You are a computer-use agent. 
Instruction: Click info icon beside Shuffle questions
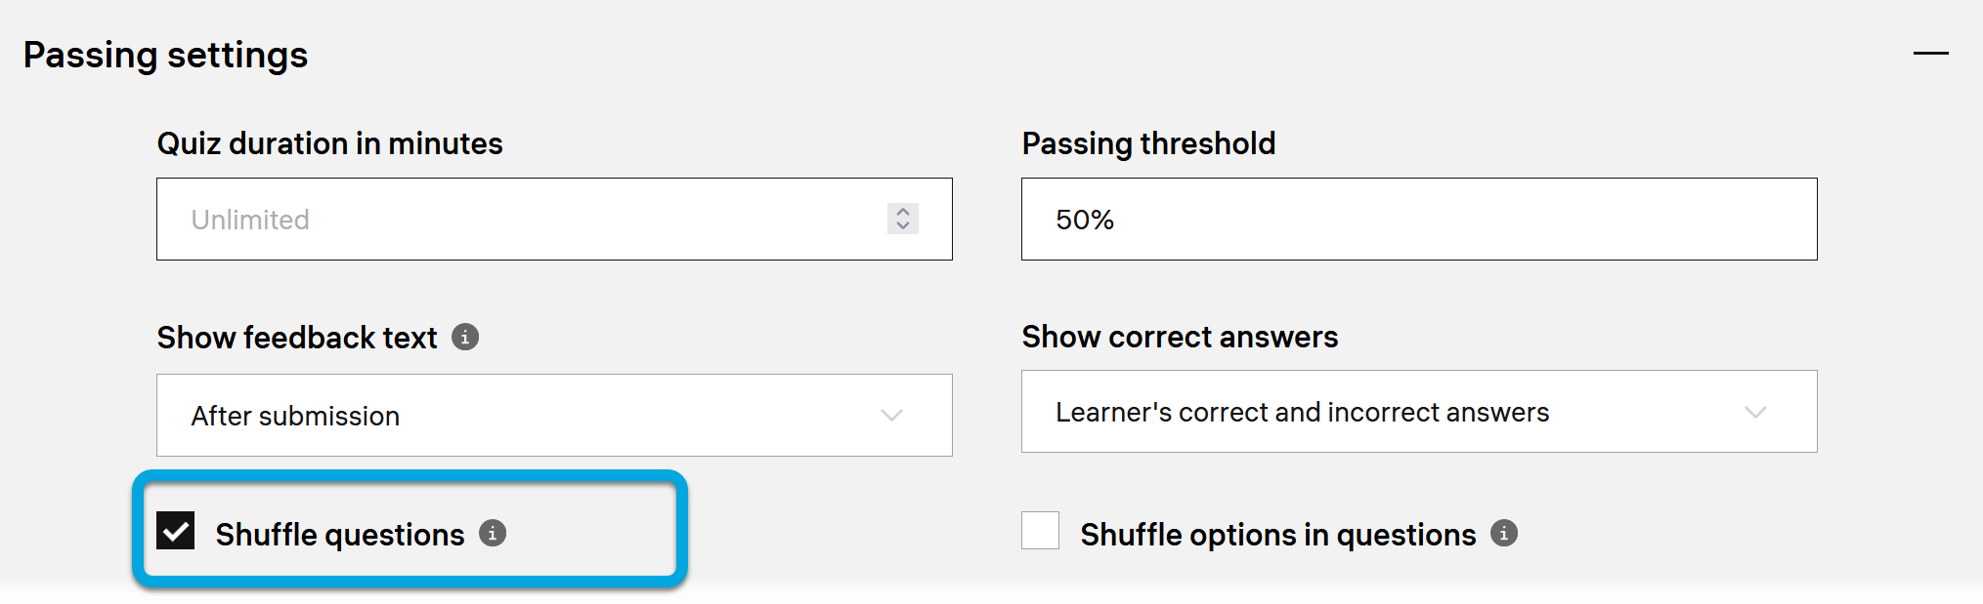[x=493, y=534]
